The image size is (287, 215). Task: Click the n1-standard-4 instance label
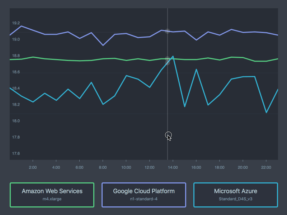point(143,199)
